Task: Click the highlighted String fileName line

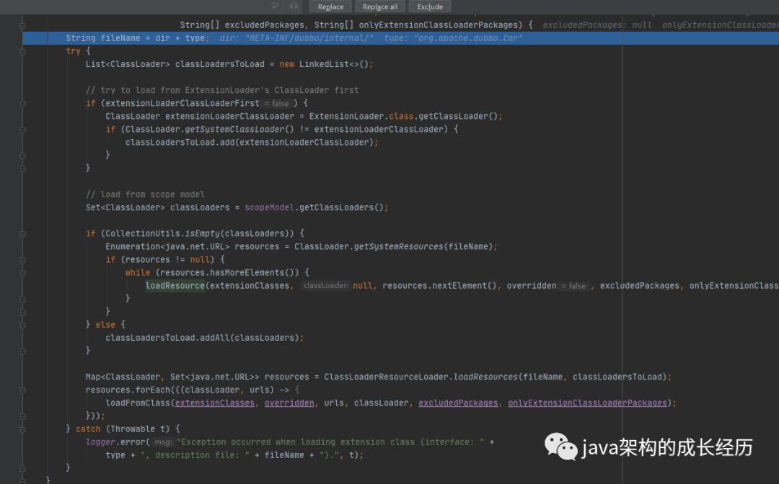Action: tap(400, 38)
